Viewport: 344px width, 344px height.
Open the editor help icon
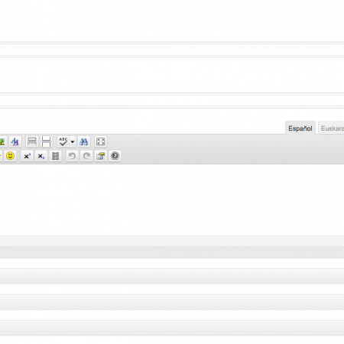tap(115, 156)
